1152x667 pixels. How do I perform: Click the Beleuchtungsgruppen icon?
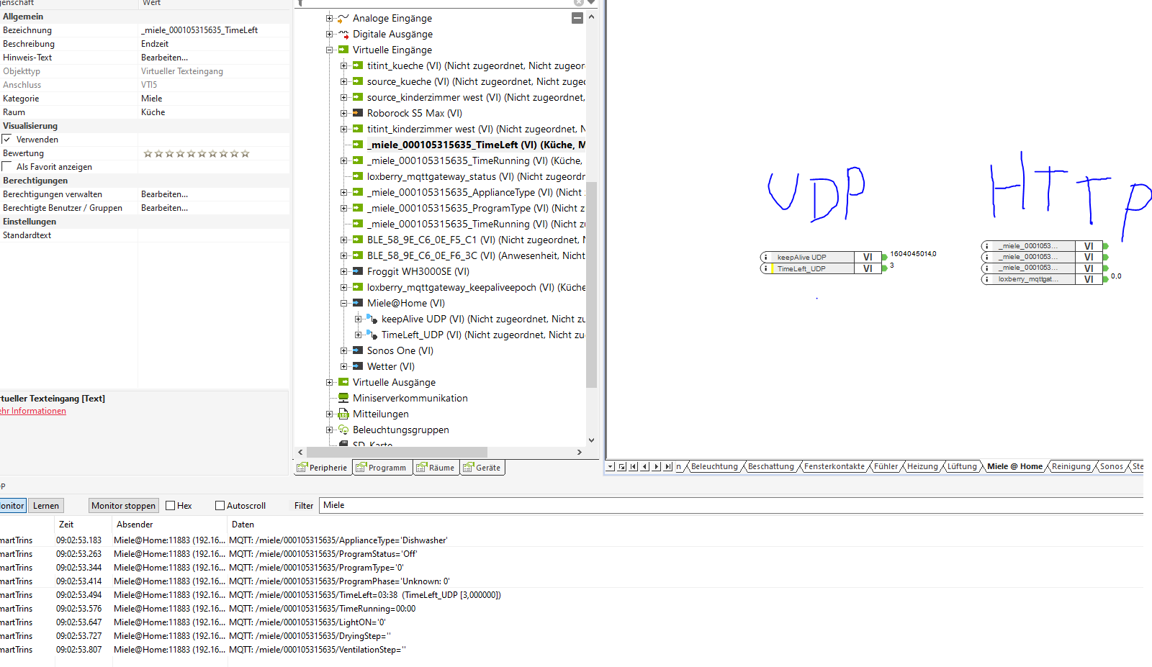click(x=343, y=430)
